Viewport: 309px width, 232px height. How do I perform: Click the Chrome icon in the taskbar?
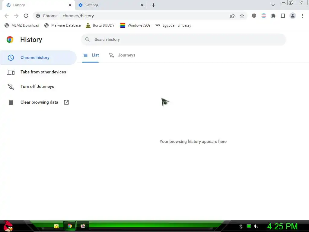click(70, 226)
